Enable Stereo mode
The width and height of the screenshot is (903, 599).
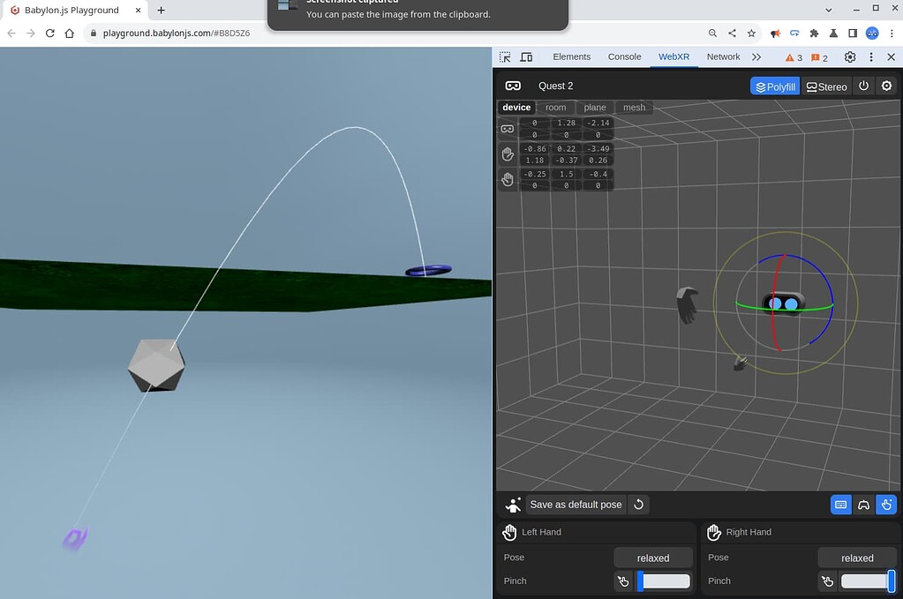(826, 86)
